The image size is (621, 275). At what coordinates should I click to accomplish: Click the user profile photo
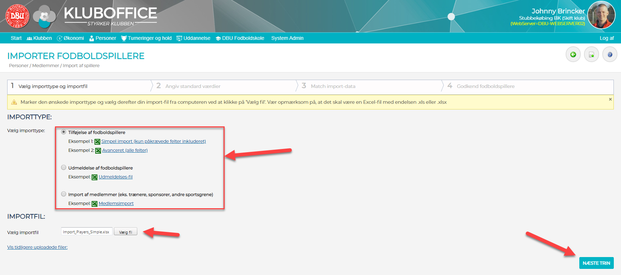[601, 15]
